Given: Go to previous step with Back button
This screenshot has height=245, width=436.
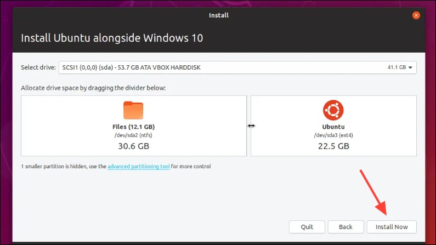Looking at the screenshot, I should tap(346, 227).
